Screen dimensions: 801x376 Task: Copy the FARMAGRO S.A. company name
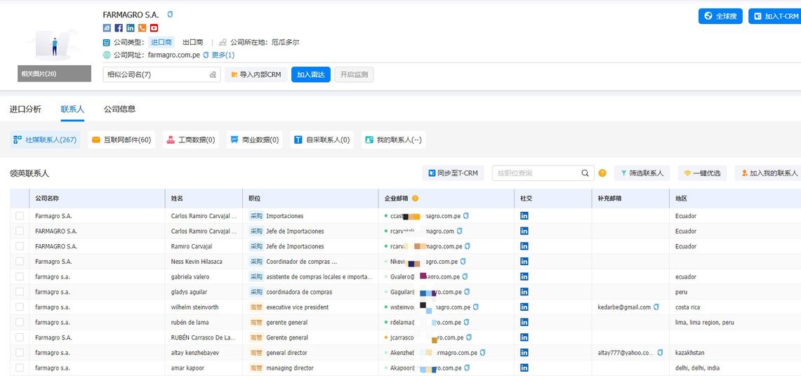170,15
